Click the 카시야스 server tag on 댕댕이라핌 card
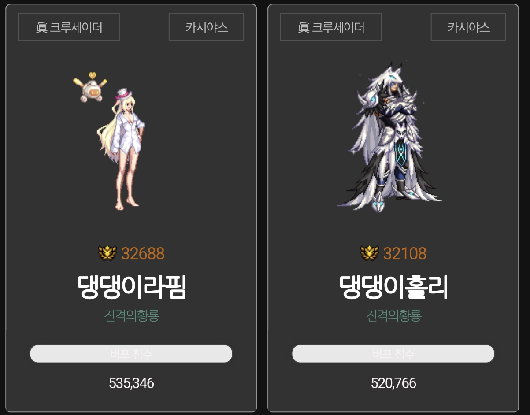This screenshot has width=530, height=415. pyautogui.click(x=206, y=27)
